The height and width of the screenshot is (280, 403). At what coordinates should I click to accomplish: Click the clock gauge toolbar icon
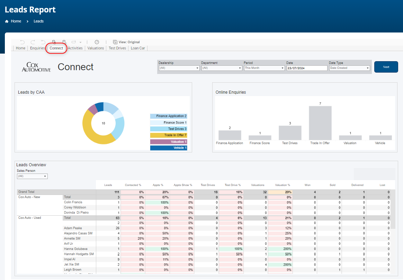click(x=97, y=42)
